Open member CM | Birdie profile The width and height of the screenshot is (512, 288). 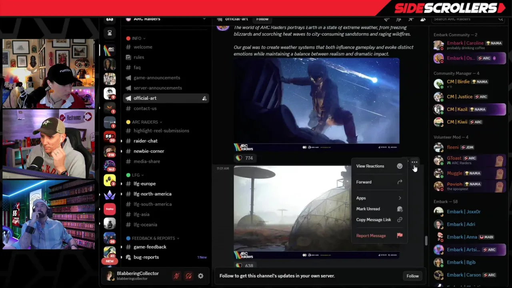pos(469,84)
